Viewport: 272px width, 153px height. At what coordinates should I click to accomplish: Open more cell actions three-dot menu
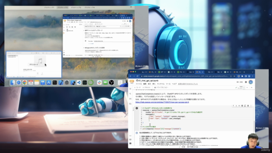click(x=251, y=106)
